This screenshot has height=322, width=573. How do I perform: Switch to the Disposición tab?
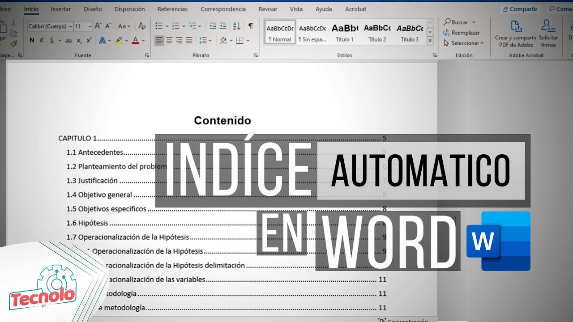[129, 9]
